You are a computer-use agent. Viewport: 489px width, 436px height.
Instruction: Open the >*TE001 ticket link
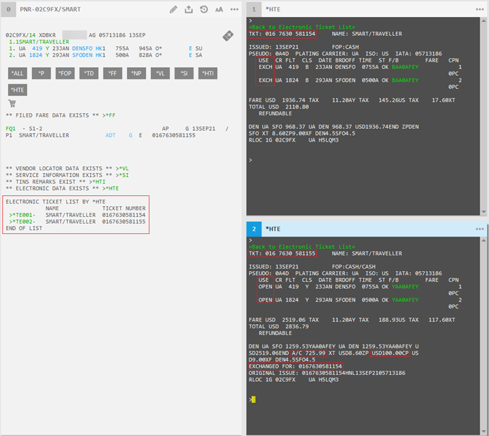click(x=22, y=215)
